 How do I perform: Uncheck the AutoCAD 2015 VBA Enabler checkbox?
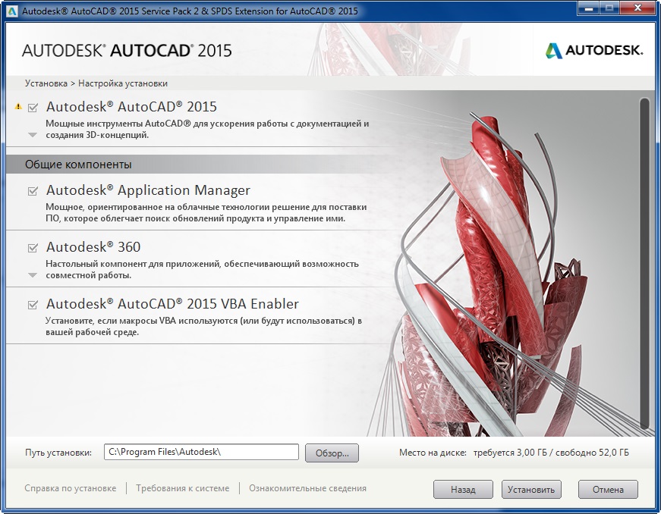tap(33, 305)
